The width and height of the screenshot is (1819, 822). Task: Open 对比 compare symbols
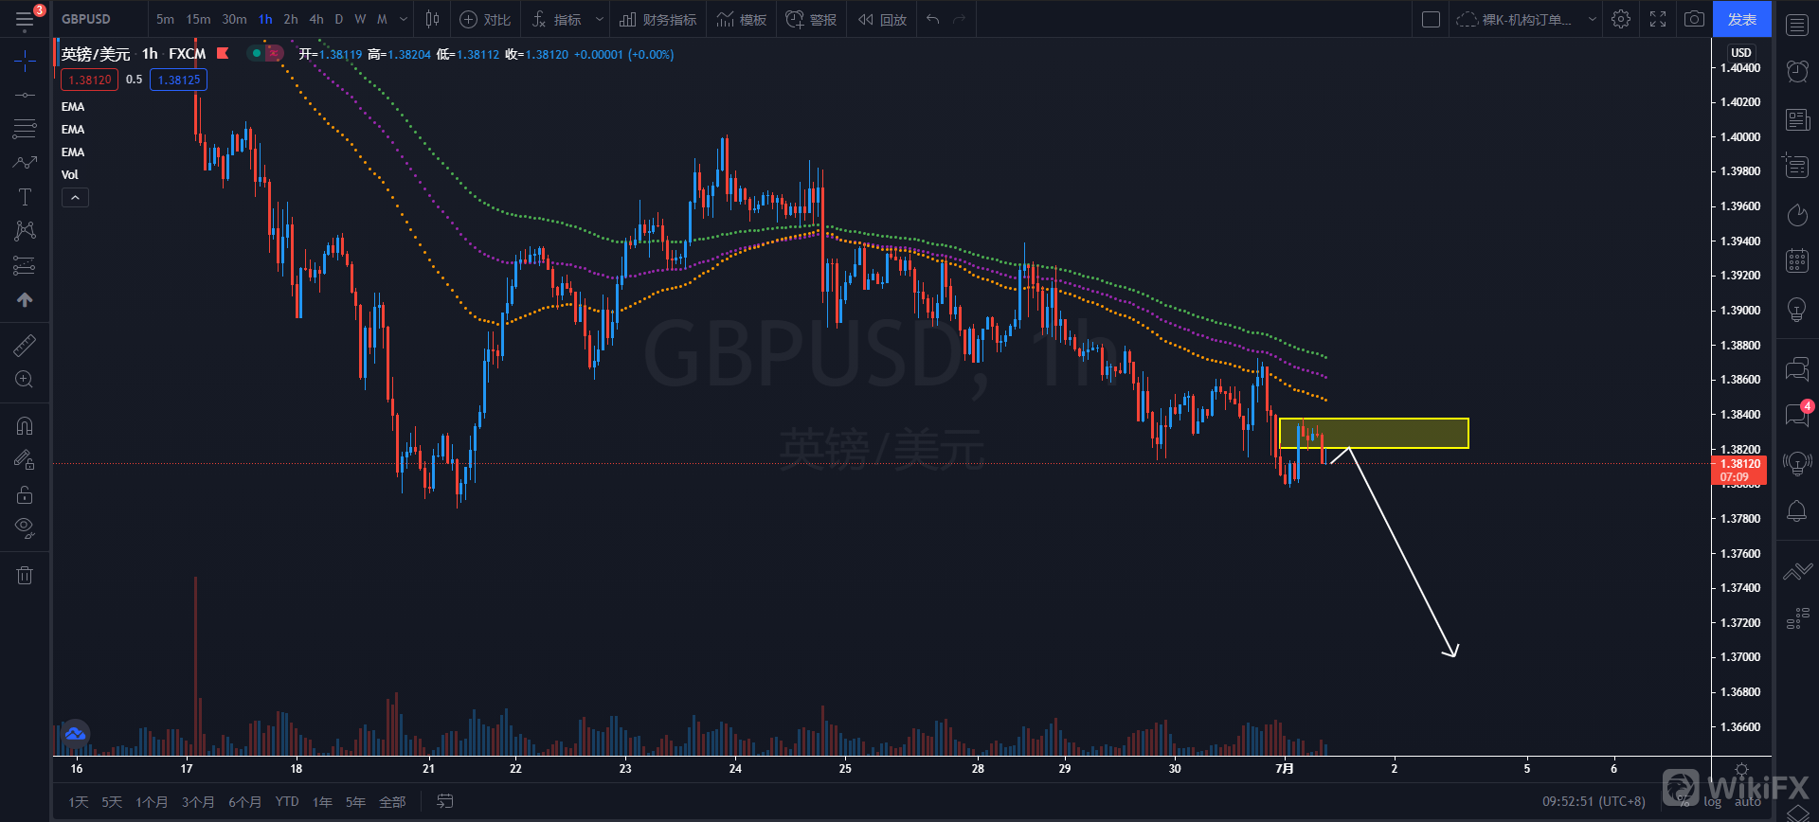[485, 19]
